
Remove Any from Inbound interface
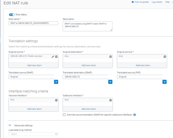tap(56, 100)
